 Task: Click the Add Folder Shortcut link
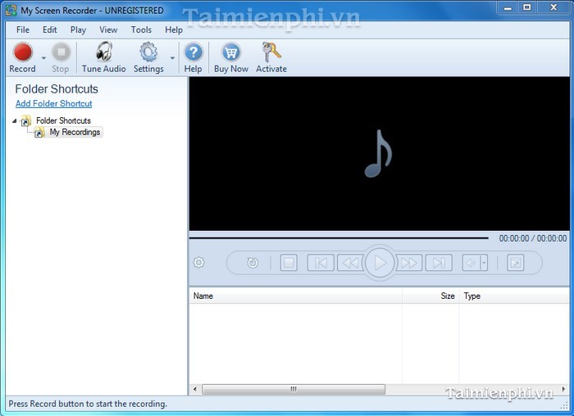click(54, 103)
